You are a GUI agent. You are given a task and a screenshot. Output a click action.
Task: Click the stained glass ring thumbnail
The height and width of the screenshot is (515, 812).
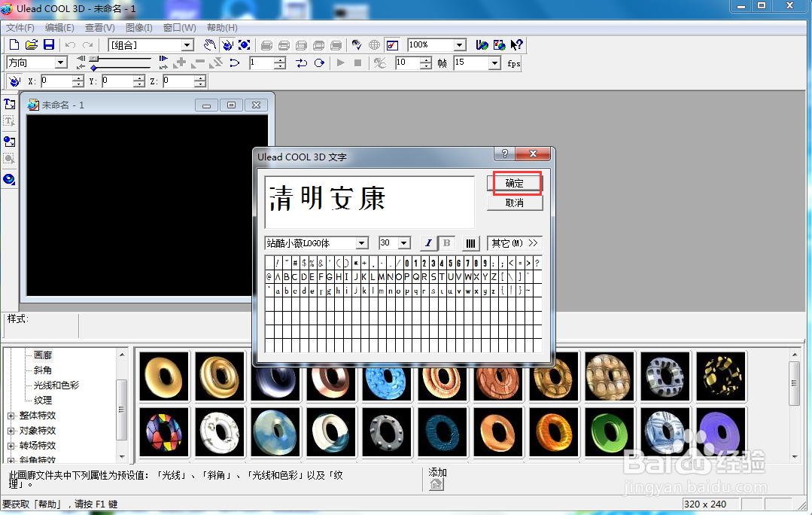pos(163,432)
